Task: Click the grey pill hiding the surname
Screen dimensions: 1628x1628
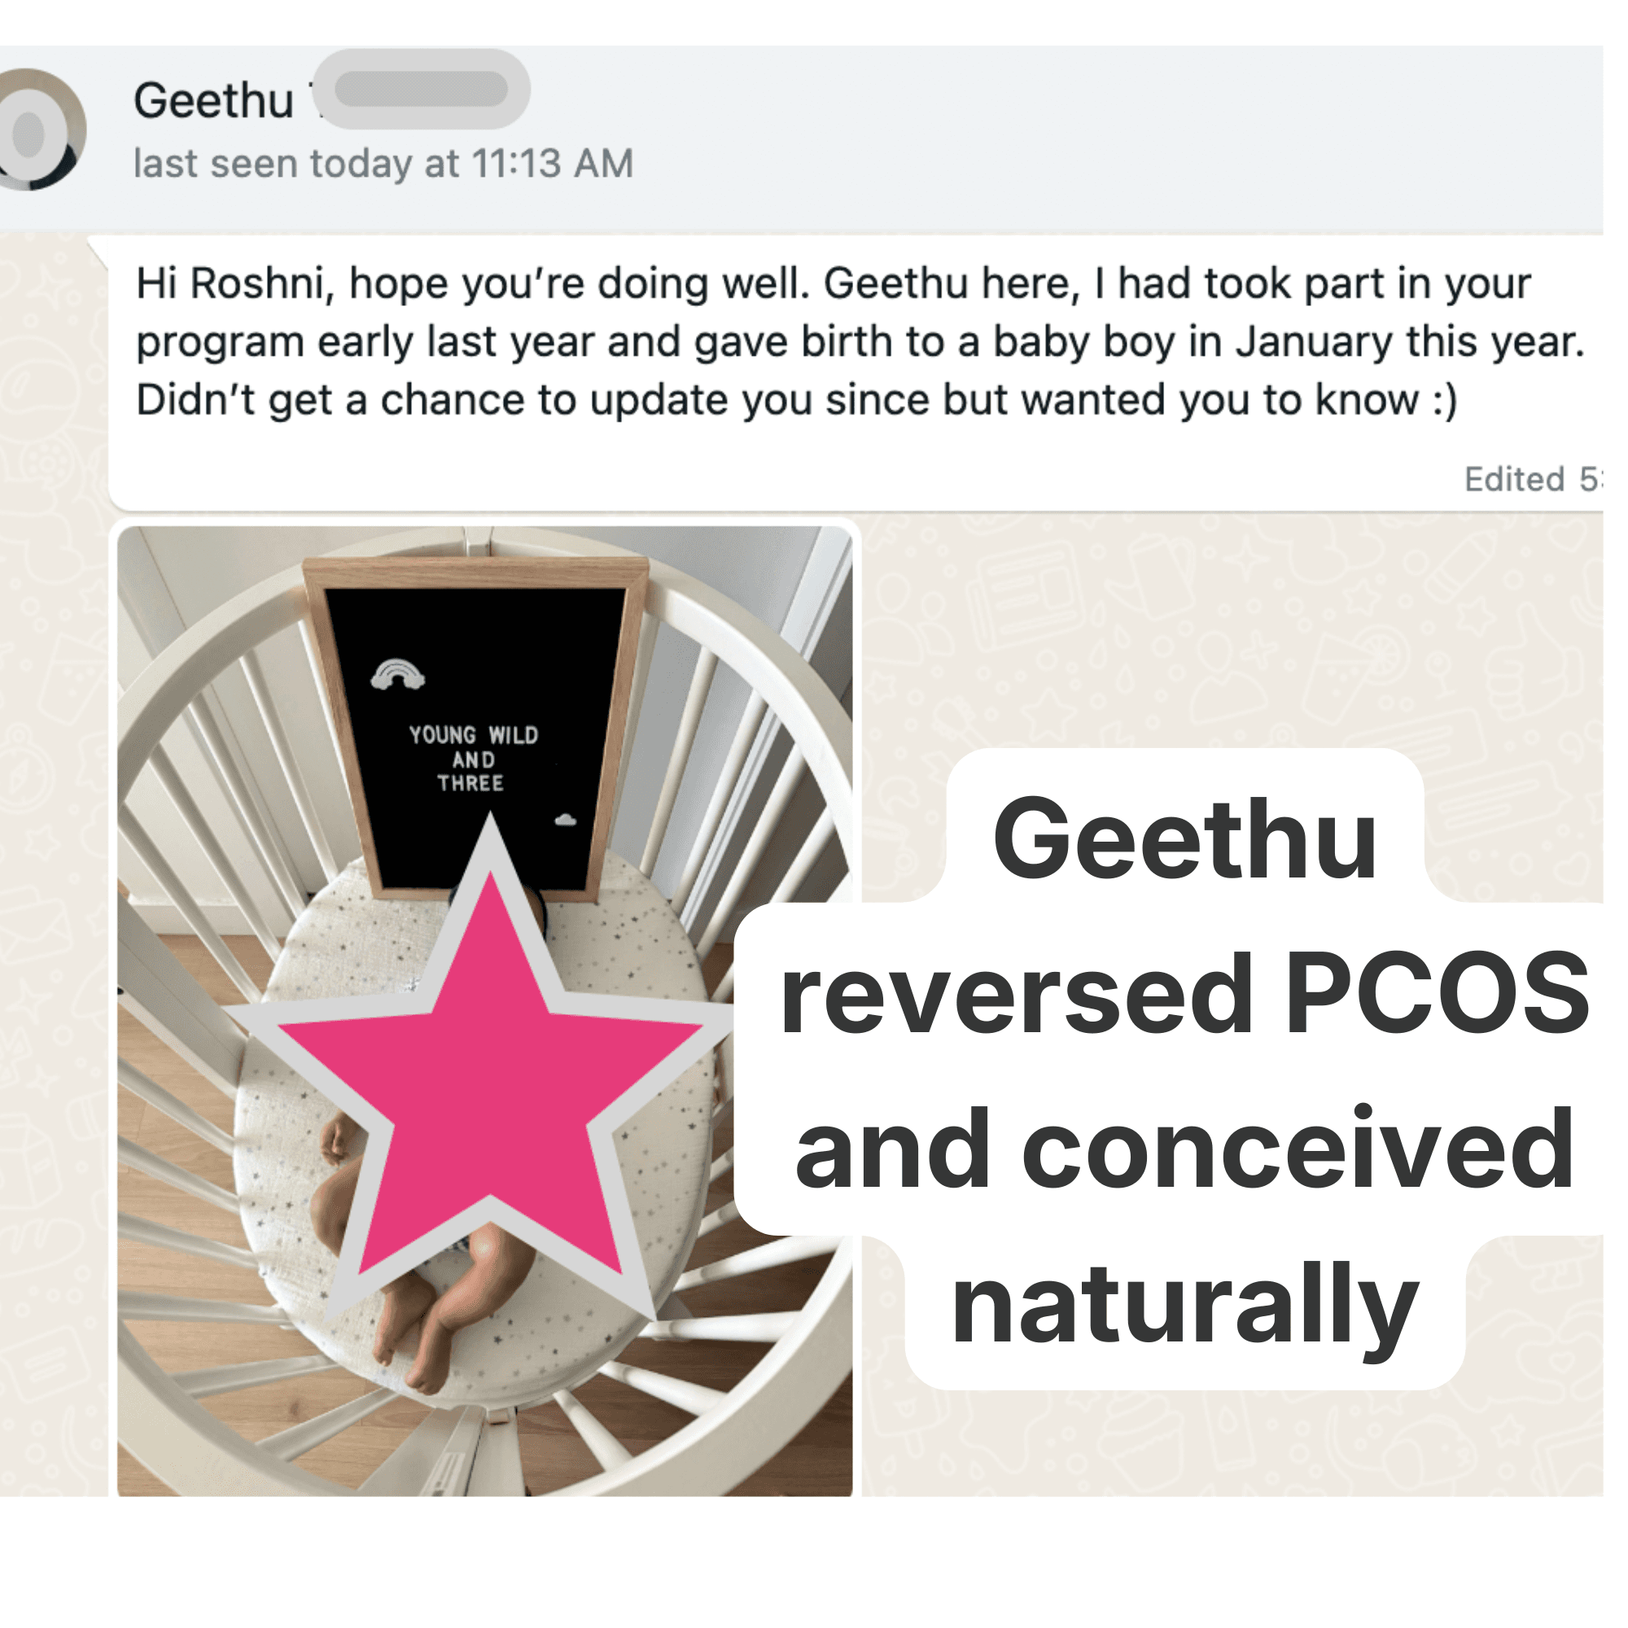Action: (423, 90)
